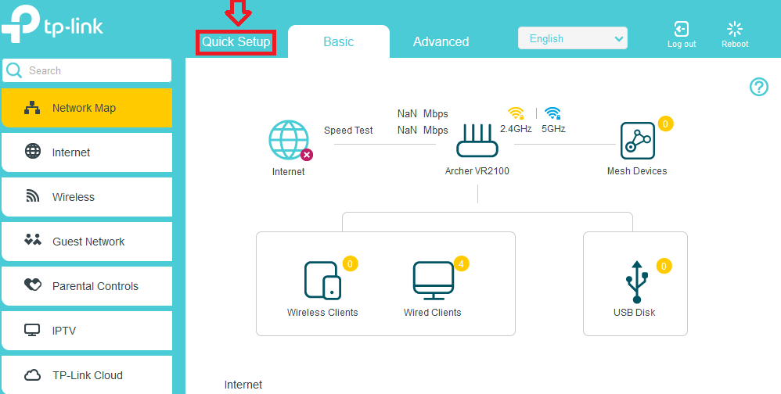Click the TP-Link Cloud icon

(x=33, y=375)
